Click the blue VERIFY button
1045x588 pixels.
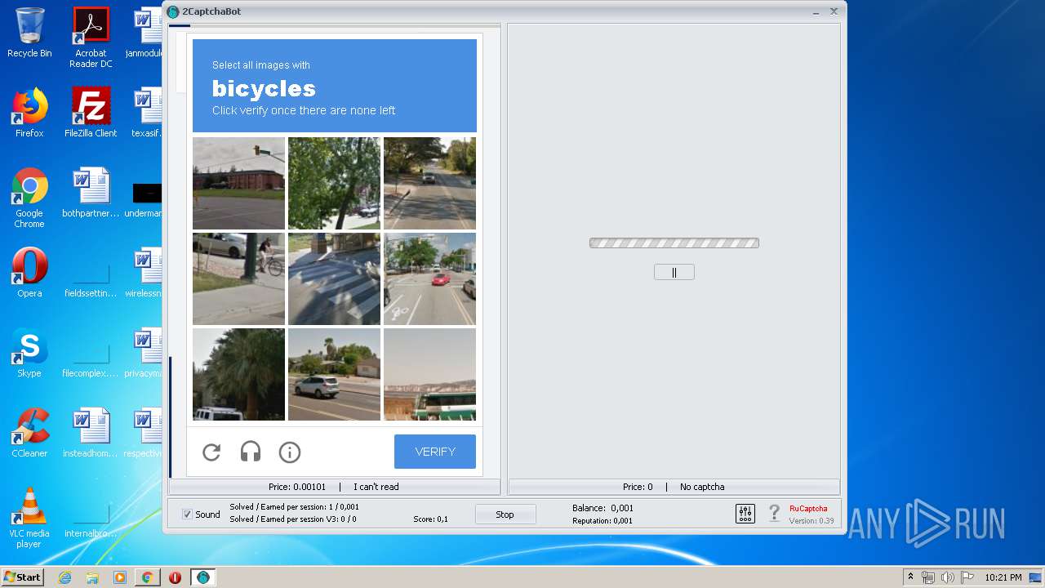point(435,452)
